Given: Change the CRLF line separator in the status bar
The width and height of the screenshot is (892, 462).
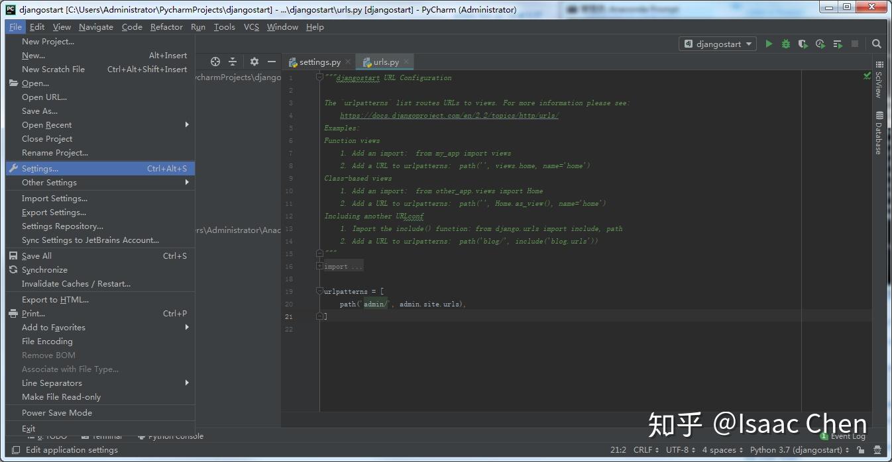Looking at the screenshot, I should (x=646, y=450).
